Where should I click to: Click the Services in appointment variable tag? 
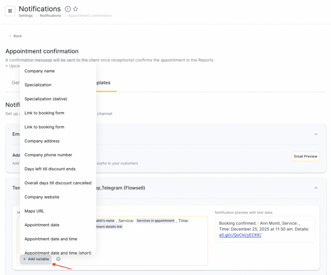click(155, 221)
